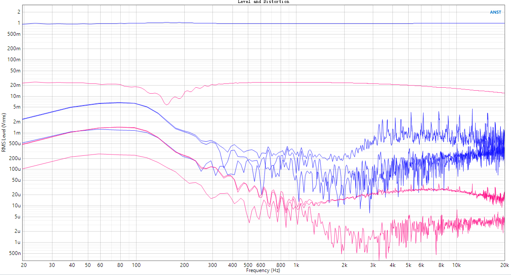Select the 'RMS Level (Vrms)' y-axis label
The width and height of the screenshot is (511, 275).
pyautogui.click(x=3, y=132)
